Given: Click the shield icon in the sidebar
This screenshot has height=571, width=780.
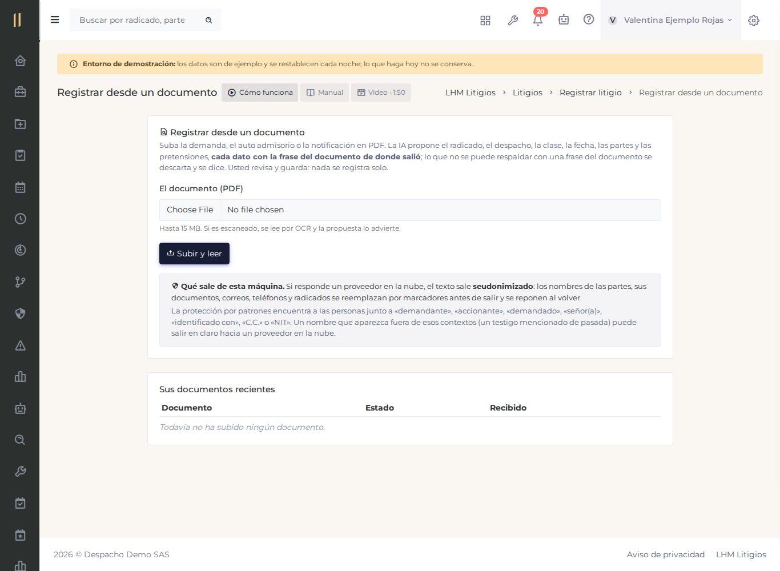Looking at the screenshot, I should (x=20, y=313).
